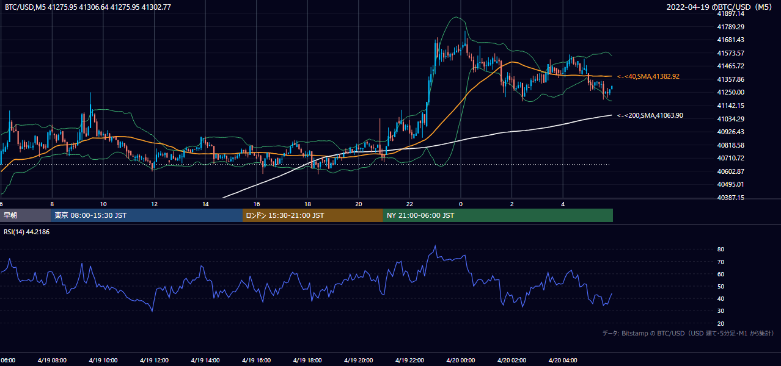
Task: Click the NY 21:00-06:00 JST session bar
Action: pyautogui.click(x=498, y=215)
